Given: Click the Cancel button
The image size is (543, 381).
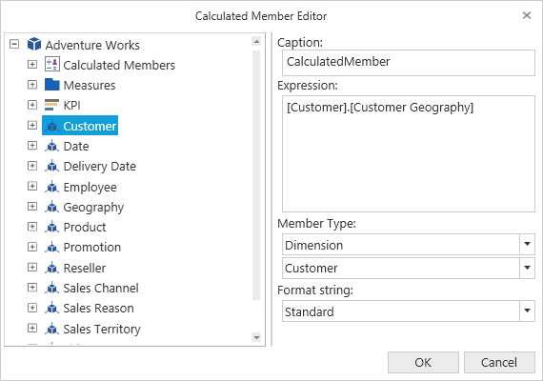Looking at the screenshot, I should pos(499,362).
